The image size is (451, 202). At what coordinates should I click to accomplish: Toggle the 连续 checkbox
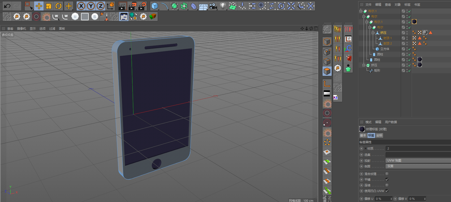[x=387, y=185]
